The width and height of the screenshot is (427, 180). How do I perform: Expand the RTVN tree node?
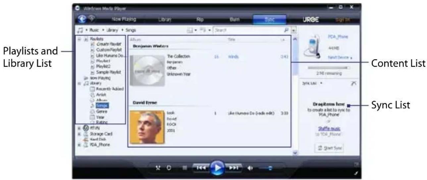(79, 128)
